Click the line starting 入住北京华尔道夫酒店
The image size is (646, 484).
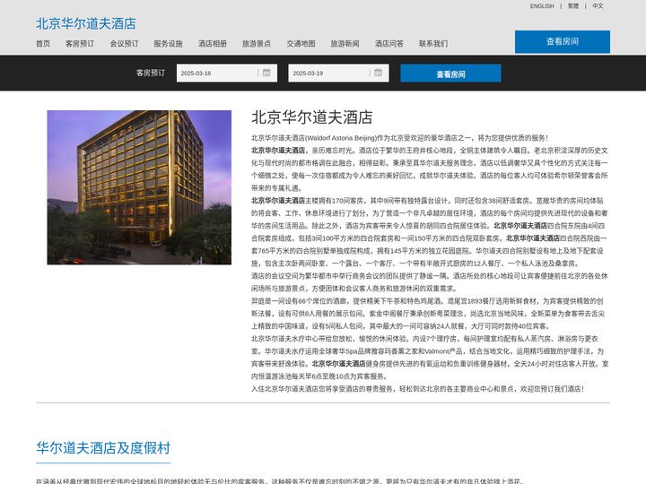418,389
